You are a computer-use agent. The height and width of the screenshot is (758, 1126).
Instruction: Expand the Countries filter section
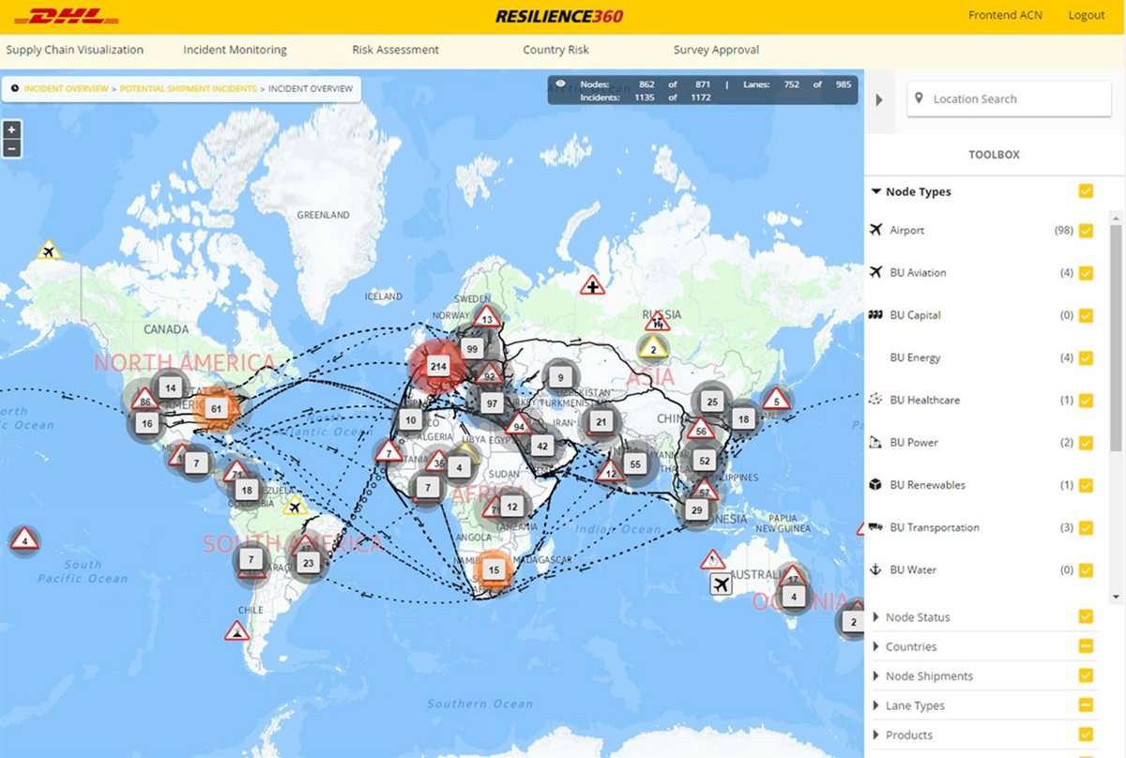click(x=910, y=646)
